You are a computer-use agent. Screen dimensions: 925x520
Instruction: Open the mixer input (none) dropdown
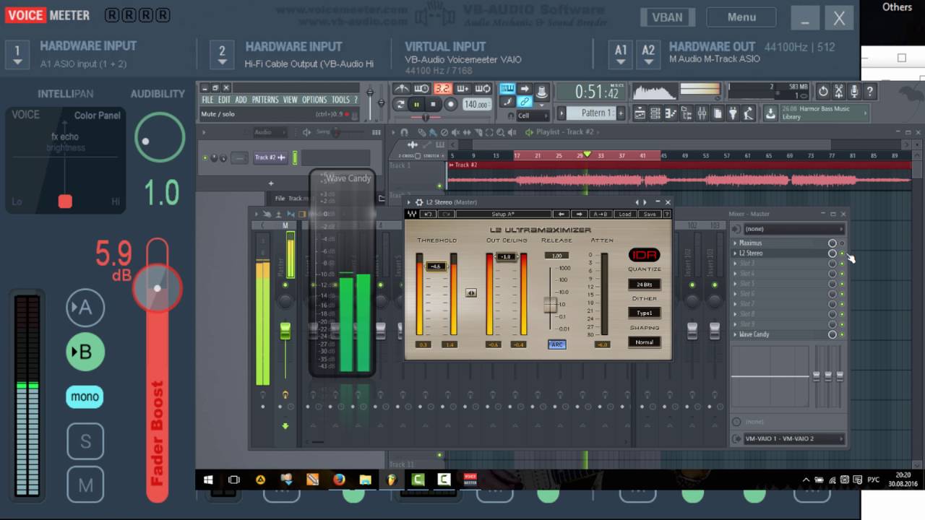[793, 229]
